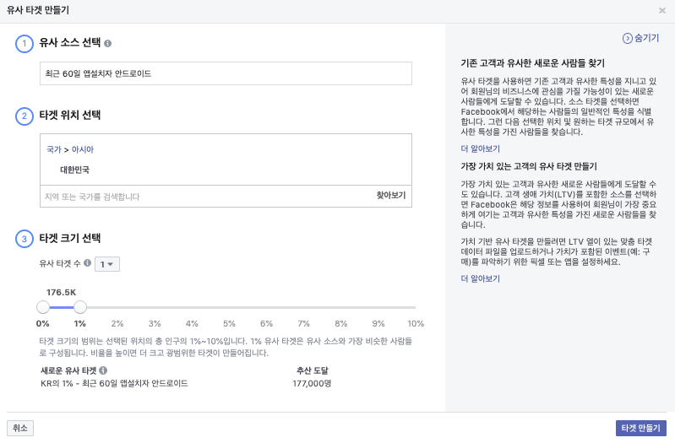
Task: Click 찾아보기 in location box
Action: pos(391,196)
